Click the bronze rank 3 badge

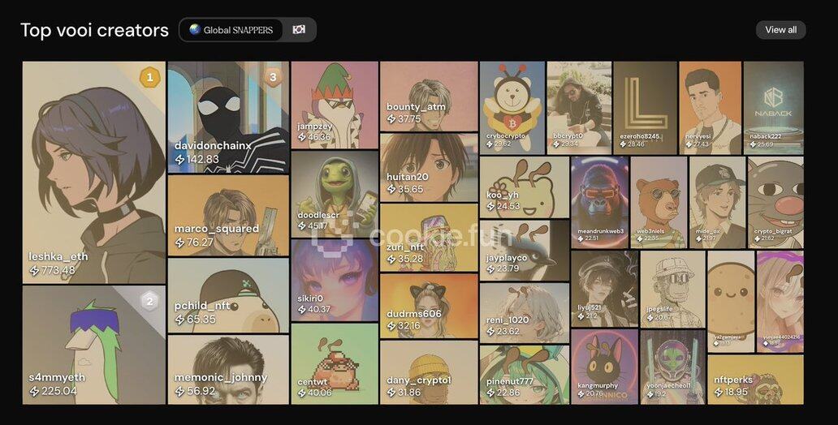point(273,77)
